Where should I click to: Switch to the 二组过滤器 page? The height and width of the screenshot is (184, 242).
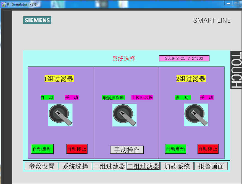(143, 166)
